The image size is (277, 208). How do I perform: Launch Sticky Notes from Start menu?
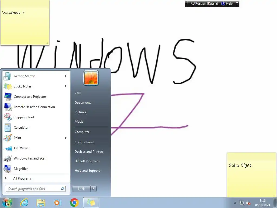pos(36,86)
